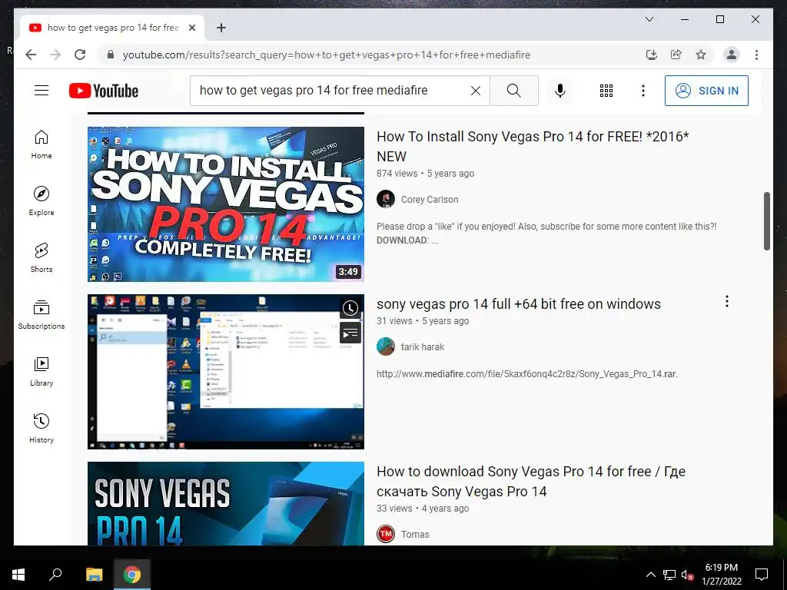Click Corey Carlson video description snippet
The height and width of the screenshot is (590, 787).
[546, 234]
